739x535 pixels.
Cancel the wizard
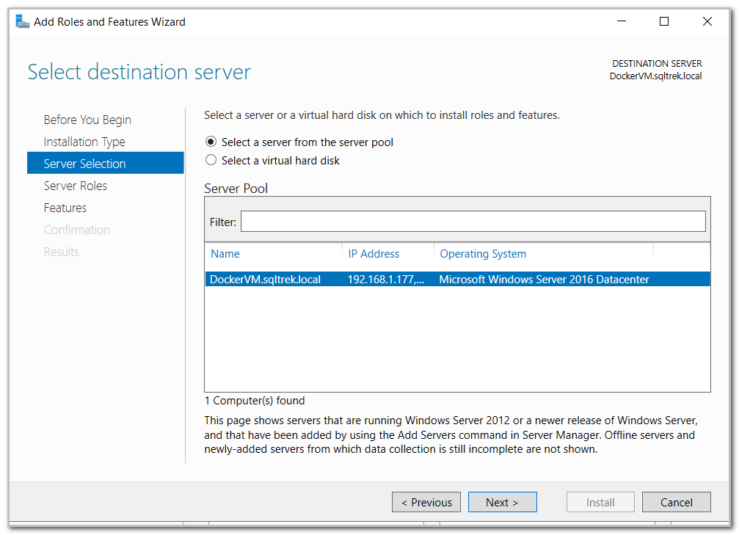[x=676, y=503]
